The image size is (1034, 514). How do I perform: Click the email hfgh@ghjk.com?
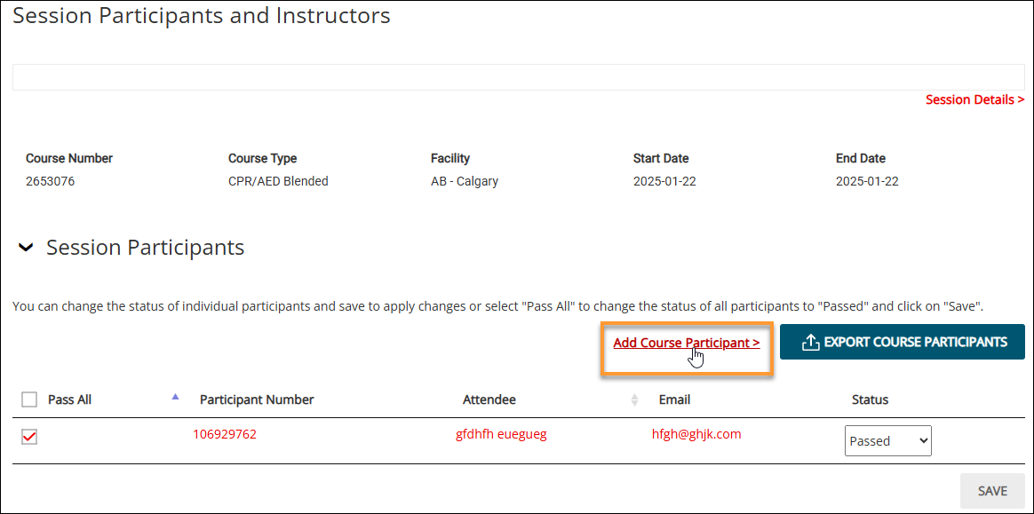[x=692, y=434]
